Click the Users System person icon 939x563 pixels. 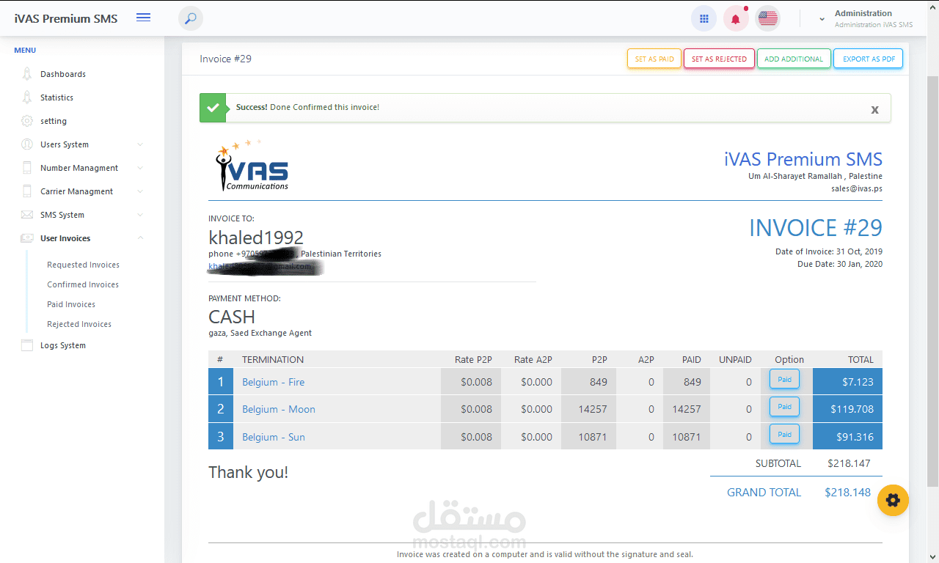pos(27,144)
